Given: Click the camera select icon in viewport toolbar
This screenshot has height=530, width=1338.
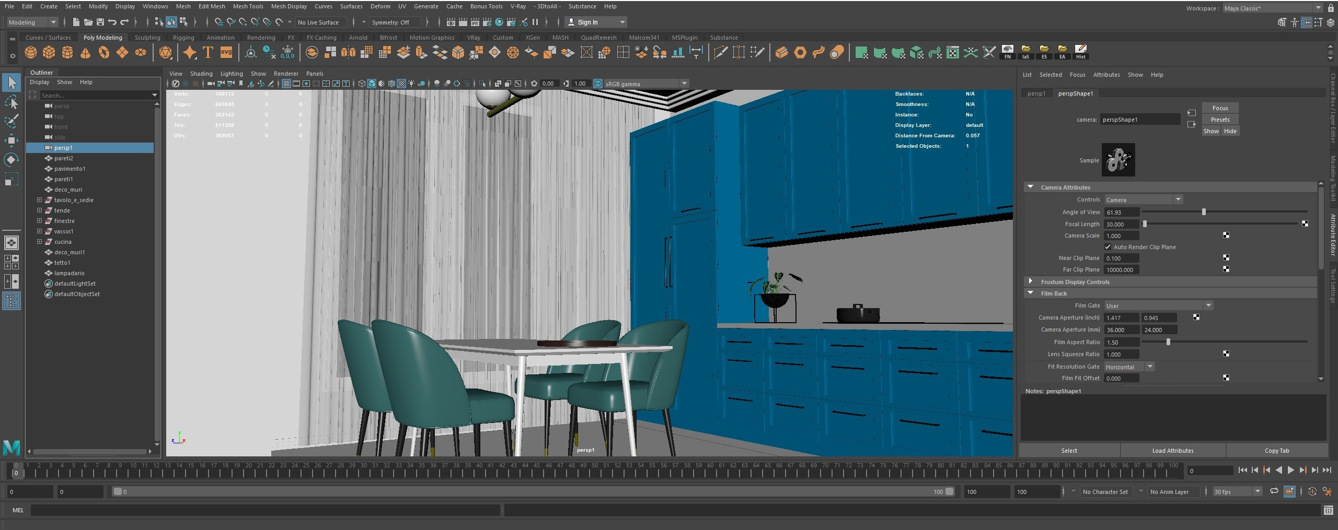Looking at the screenshot, I should [210, 84].
